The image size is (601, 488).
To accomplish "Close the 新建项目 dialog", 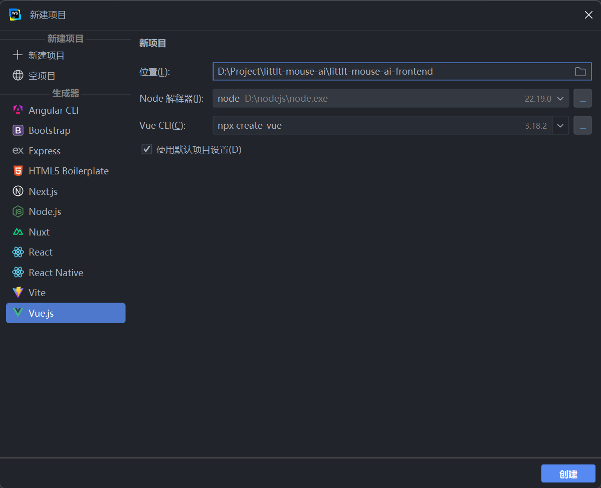I will [x=588, y=15].
